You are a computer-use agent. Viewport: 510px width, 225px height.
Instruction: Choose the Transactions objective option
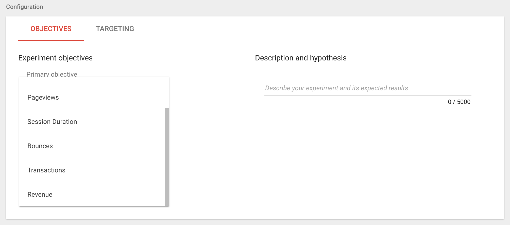(46, 170)
